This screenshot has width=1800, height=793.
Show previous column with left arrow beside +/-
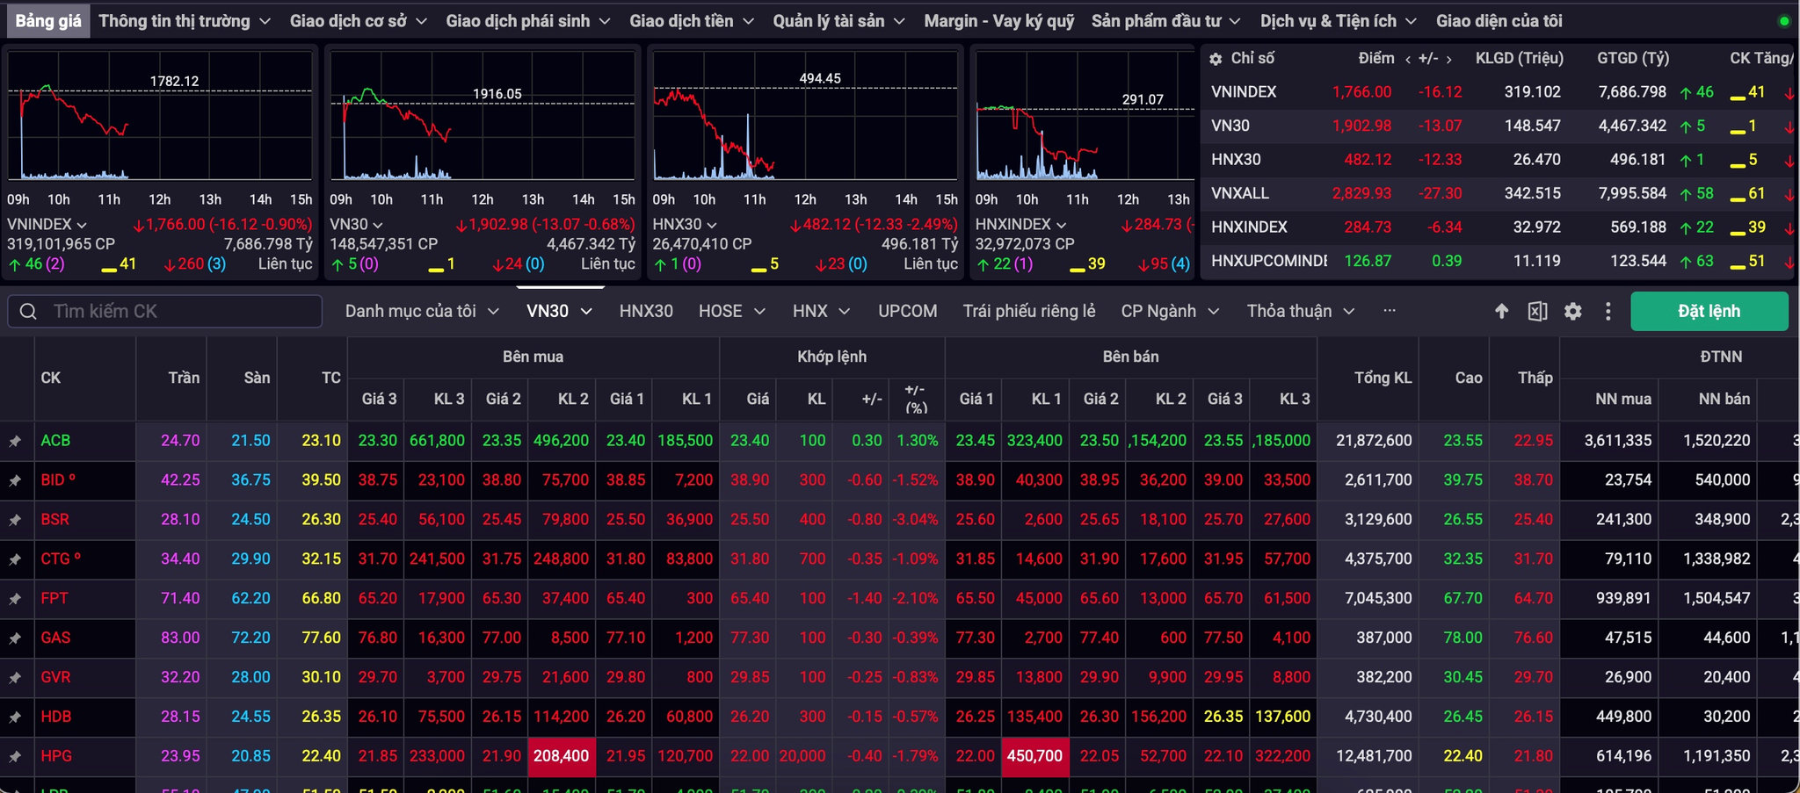click(1408, 59)
